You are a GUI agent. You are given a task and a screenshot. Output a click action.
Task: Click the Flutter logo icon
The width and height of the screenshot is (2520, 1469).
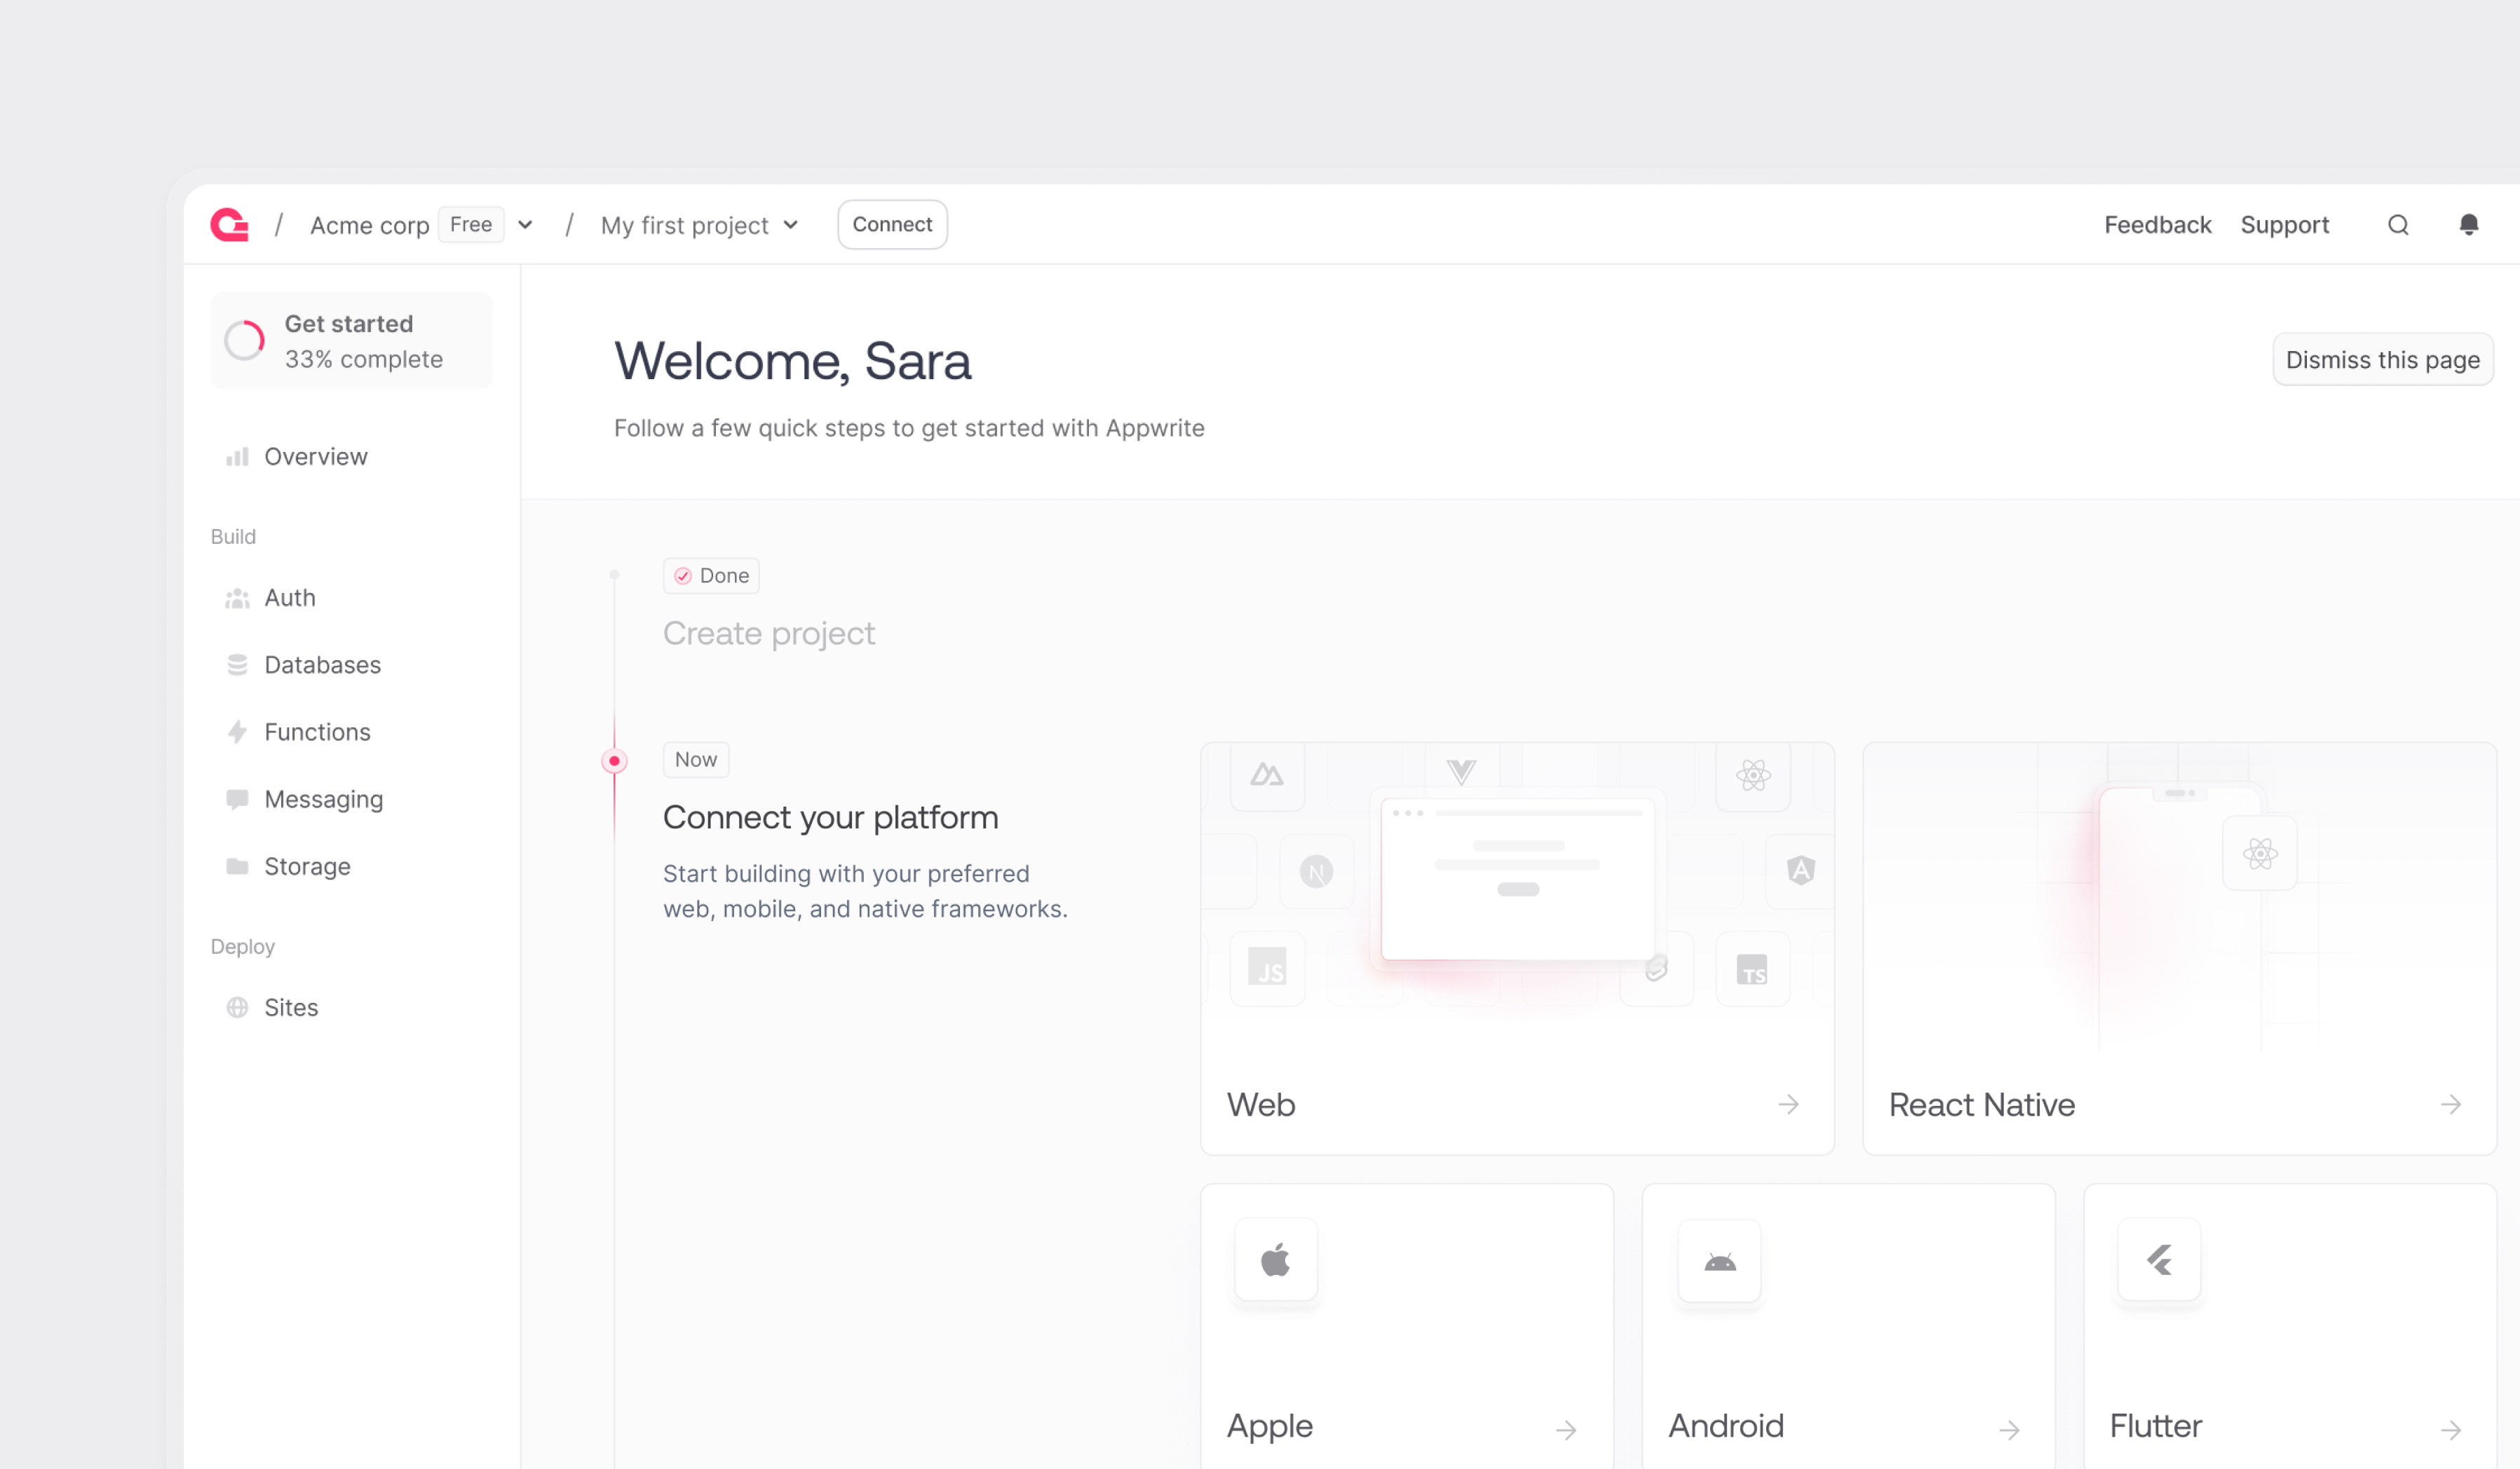tap(2159, 1260)
